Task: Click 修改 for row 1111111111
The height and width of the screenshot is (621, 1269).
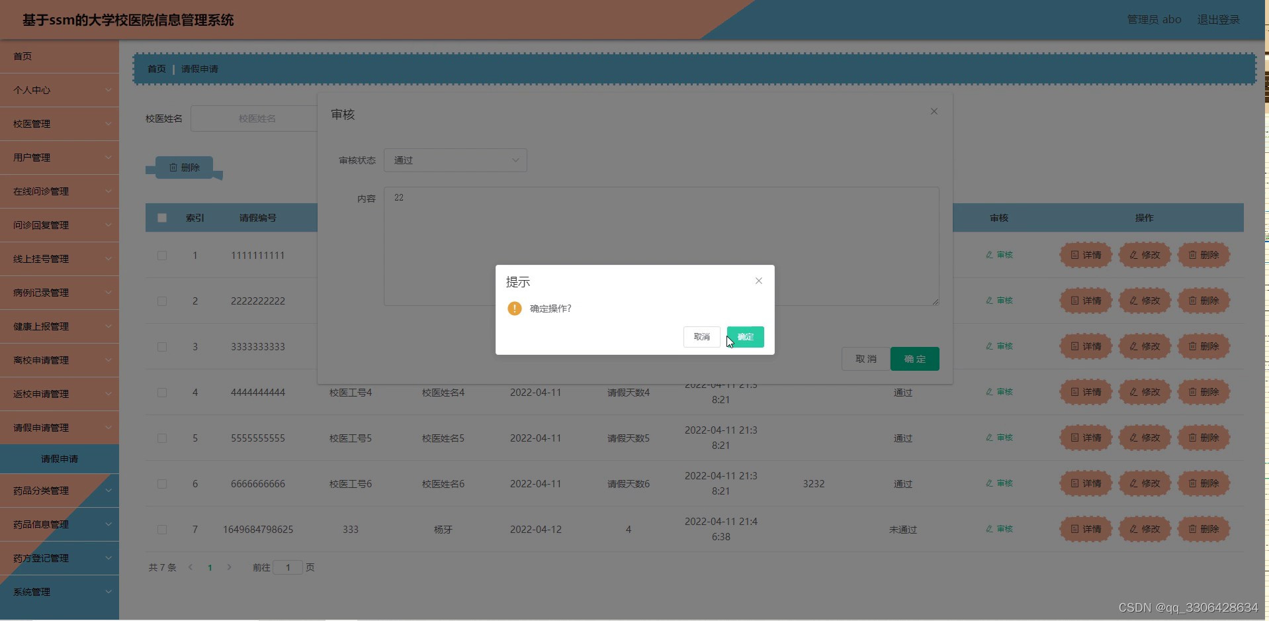Action: pos(1145,255)
